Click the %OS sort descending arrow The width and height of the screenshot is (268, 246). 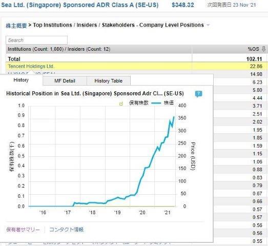(264, 49)
